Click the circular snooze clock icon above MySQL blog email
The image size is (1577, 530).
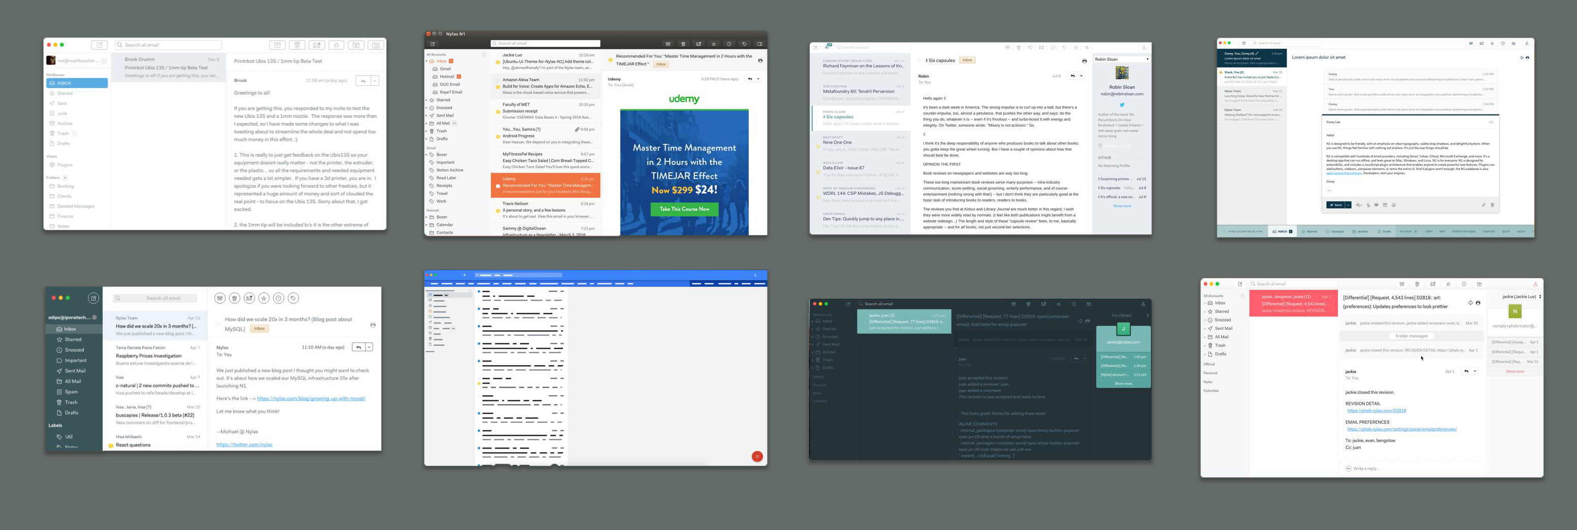pos(279,298)
